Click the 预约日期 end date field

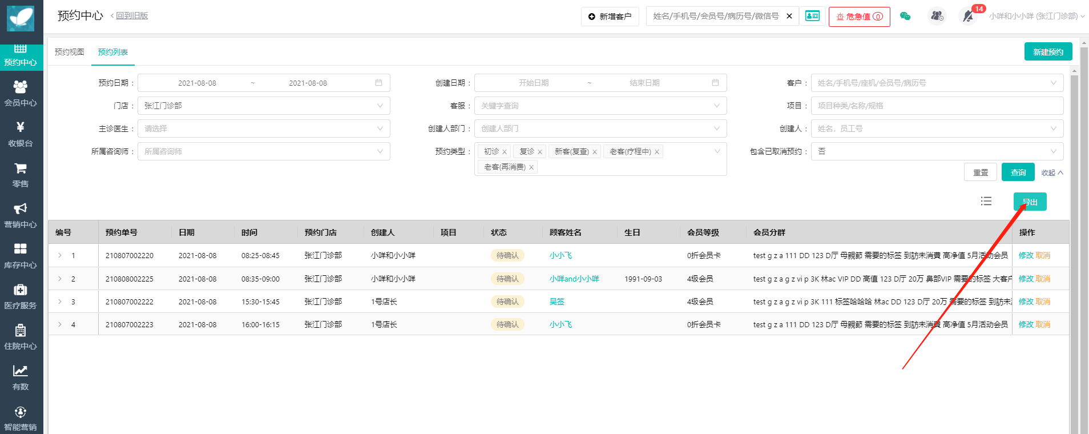pos(308,83)
